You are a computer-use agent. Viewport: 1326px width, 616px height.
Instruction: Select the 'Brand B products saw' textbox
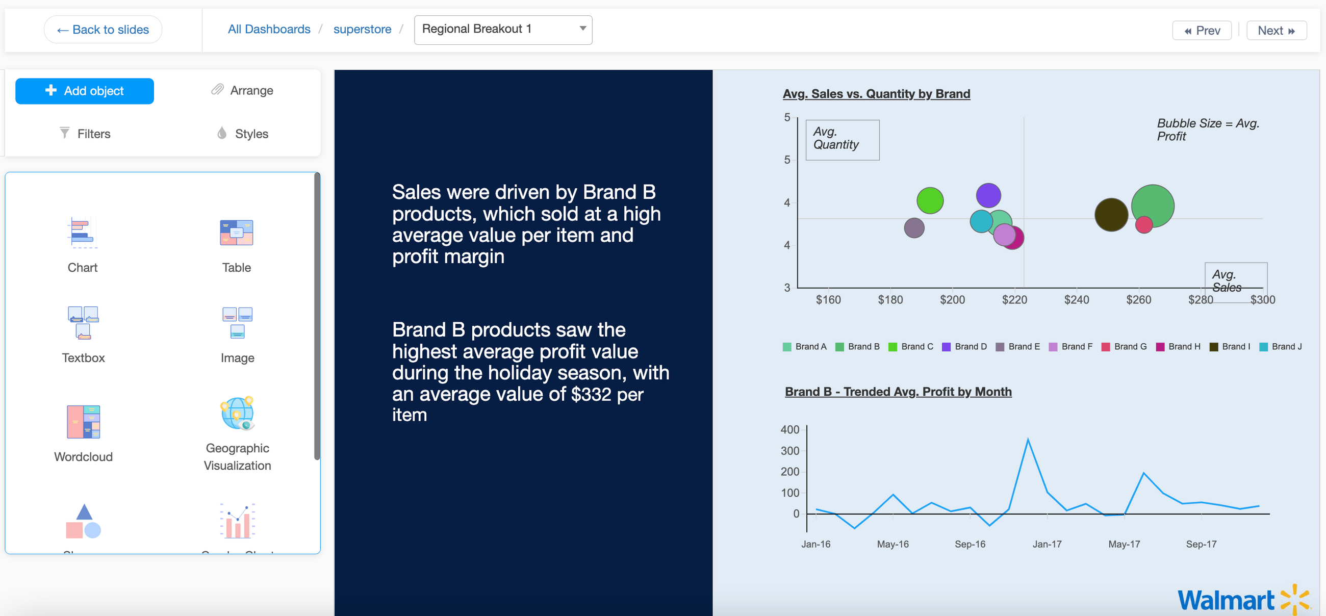click(x=531, y=372)
